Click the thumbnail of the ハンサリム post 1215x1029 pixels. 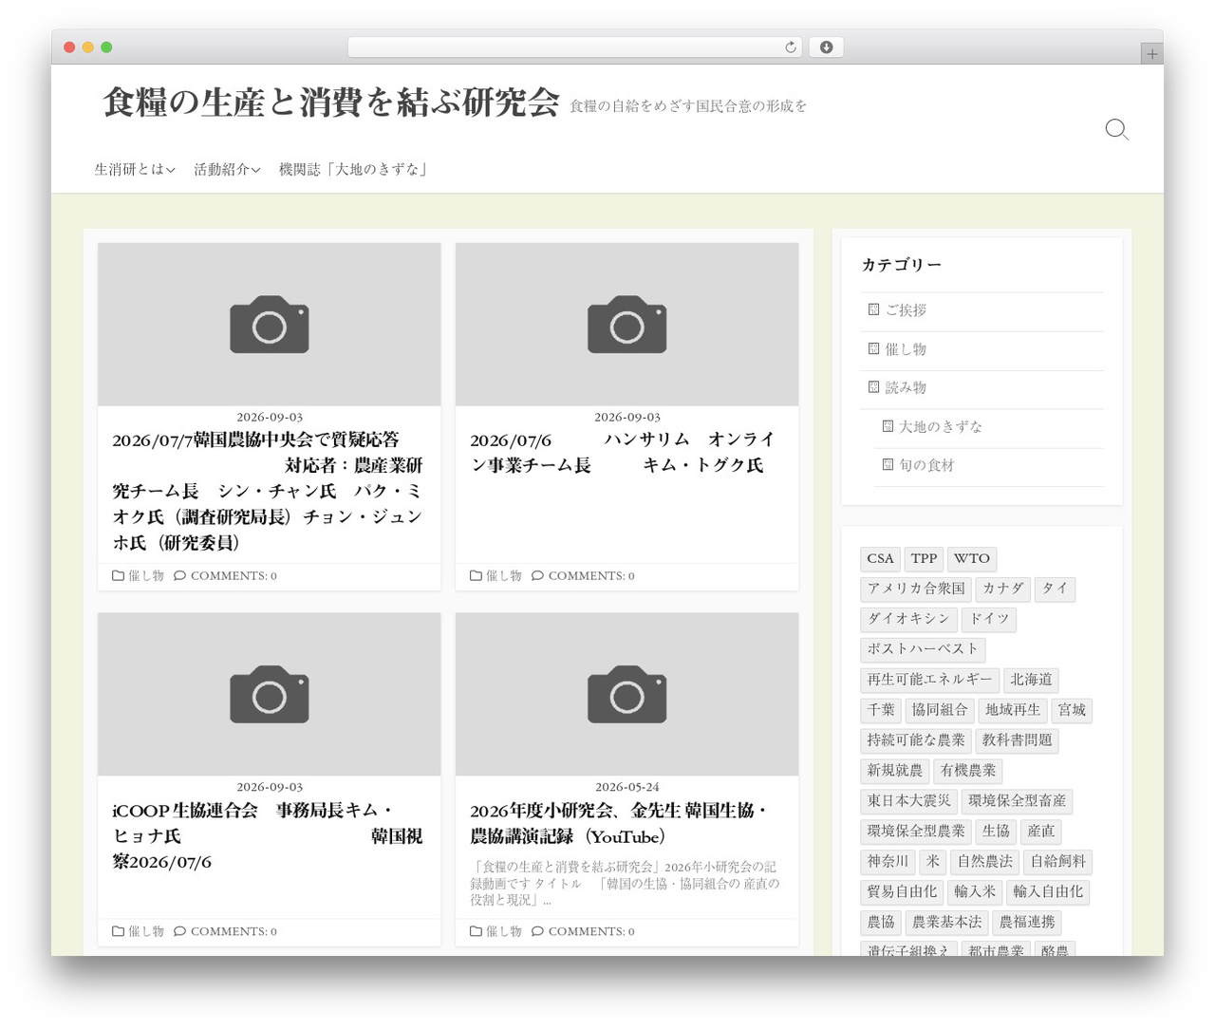pos(626,325)
